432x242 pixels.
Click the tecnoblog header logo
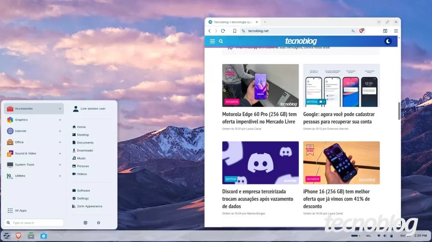coord(301,41)
